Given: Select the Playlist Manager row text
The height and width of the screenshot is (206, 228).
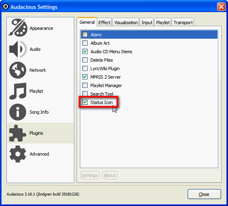Looking at the screenshot, I should [106, 85].
